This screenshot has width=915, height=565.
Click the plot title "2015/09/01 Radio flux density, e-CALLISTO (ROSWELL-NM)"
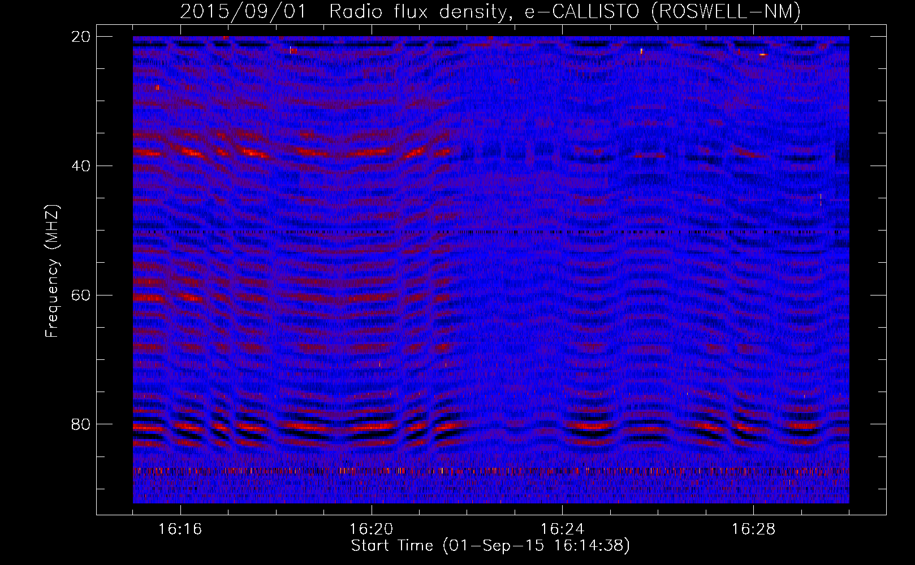click(x=490, y=11)
